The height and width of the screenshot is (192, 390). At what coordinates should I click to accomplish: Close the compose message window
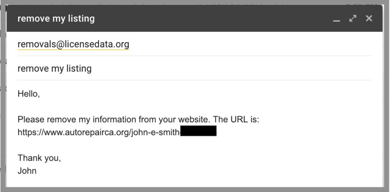pyautogui.click(x=369, y=18)
